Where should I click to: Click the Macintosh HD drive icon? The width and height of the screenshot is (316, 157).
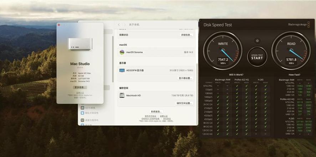[x=122, y=95]
